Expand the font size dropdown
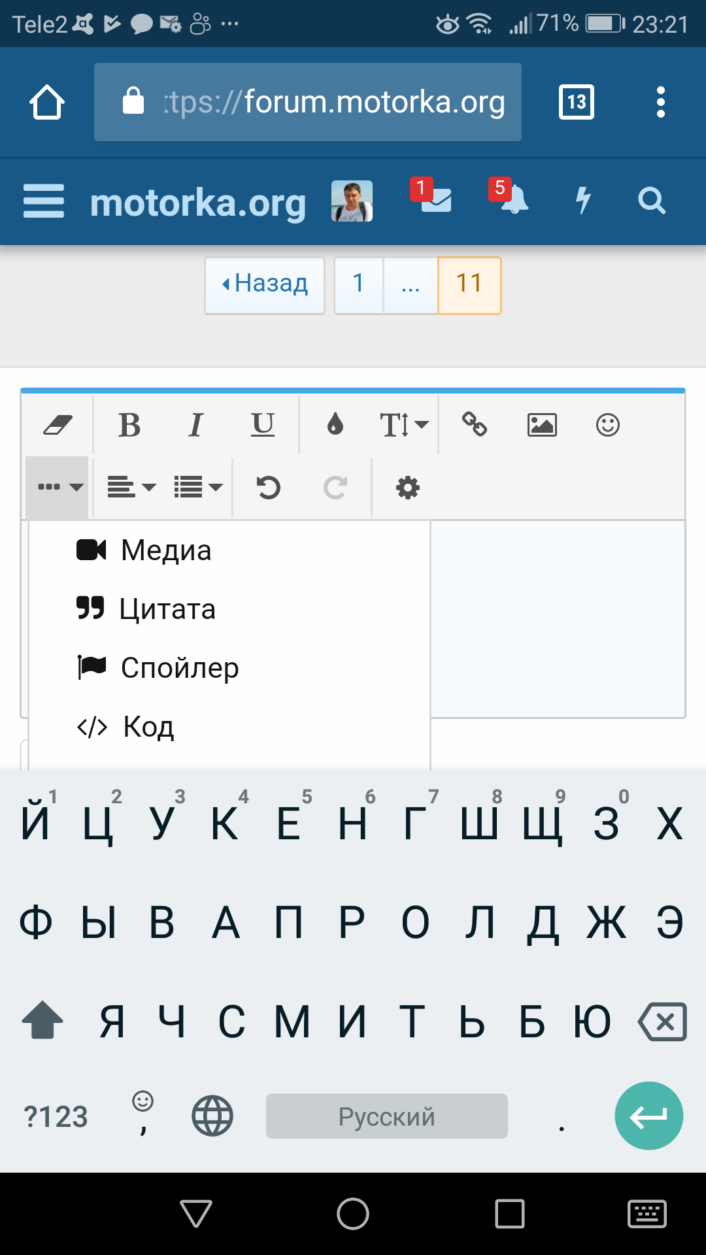Image resolution: width=706 pixels, height=1255 pixels. [404, 425]
